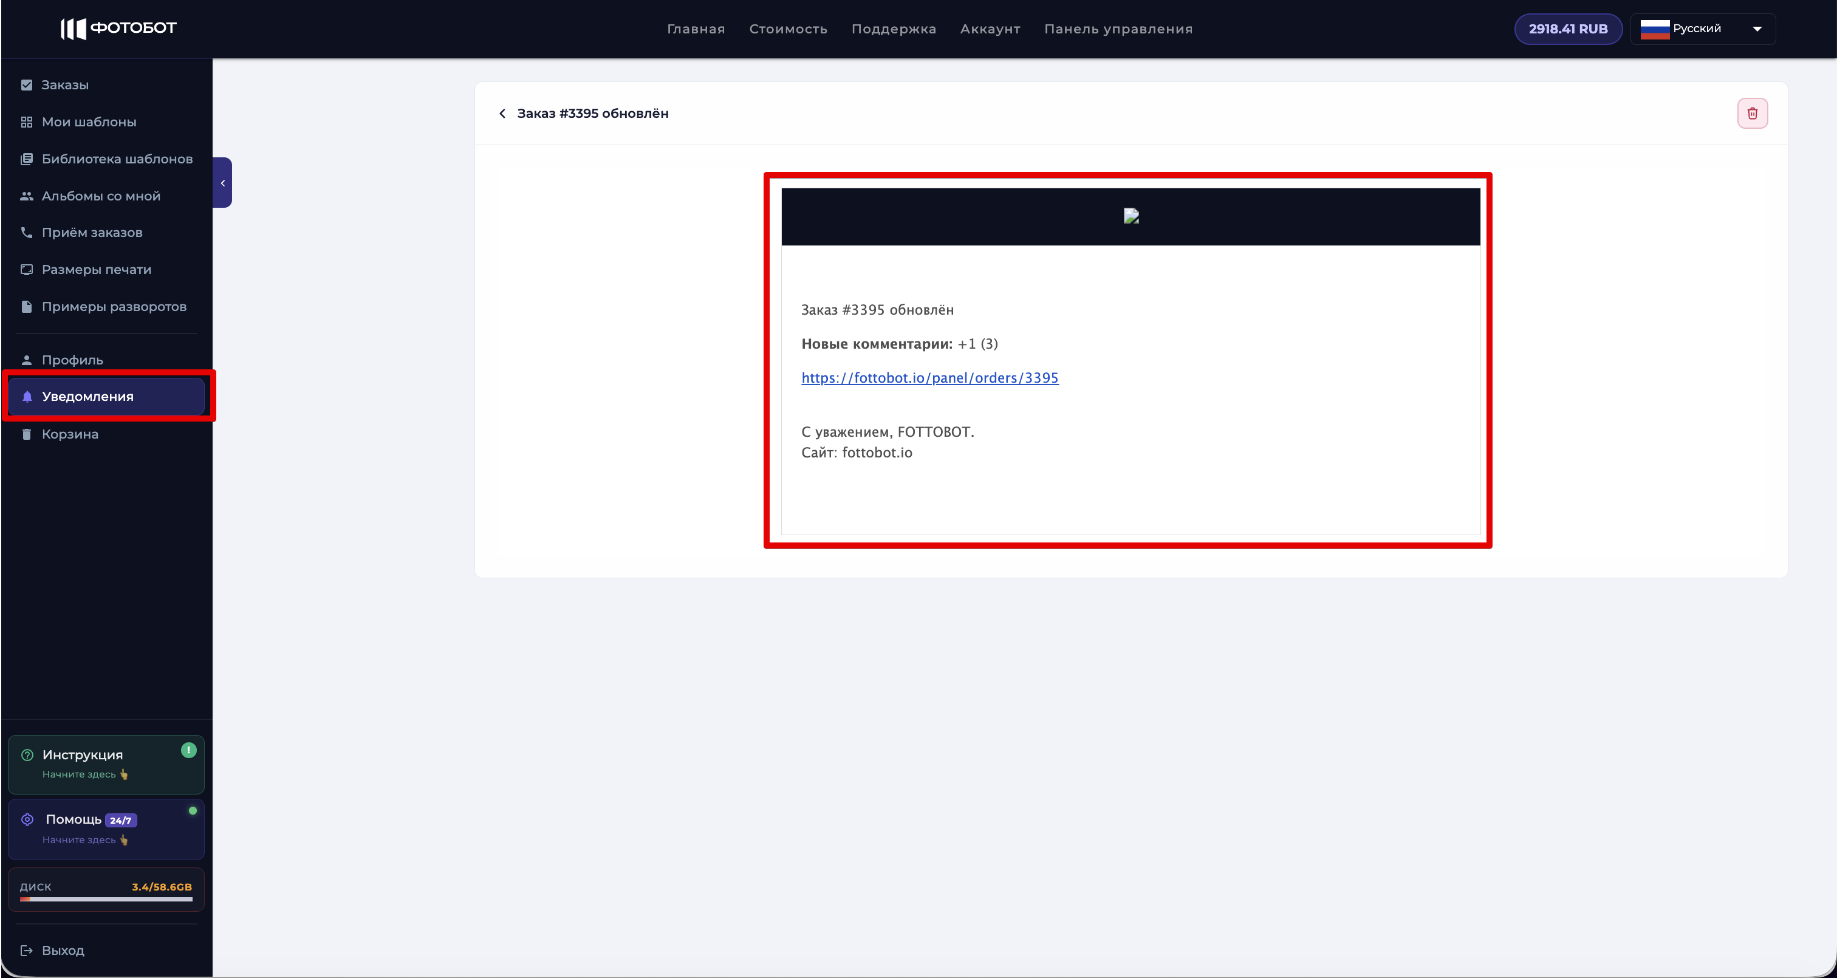Image resolution: width=1837 pixels, height=978 pixels.
Task: Select Библиотека шаблонов in the sidebar
Action: click(x=107, y=159)
